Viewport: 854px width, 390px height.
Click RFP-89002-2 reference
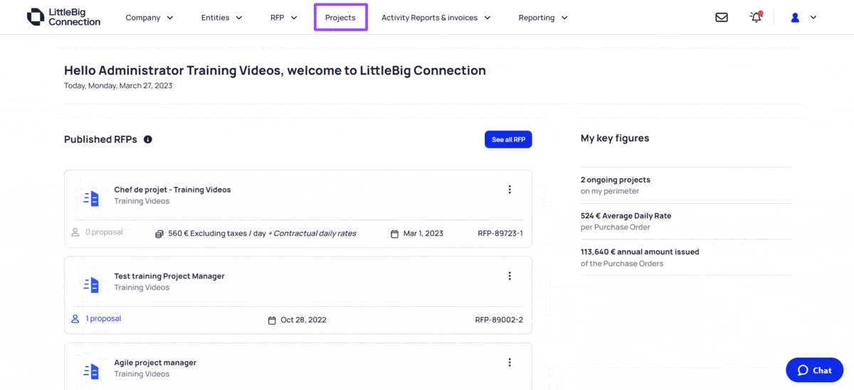coord(499,320)
